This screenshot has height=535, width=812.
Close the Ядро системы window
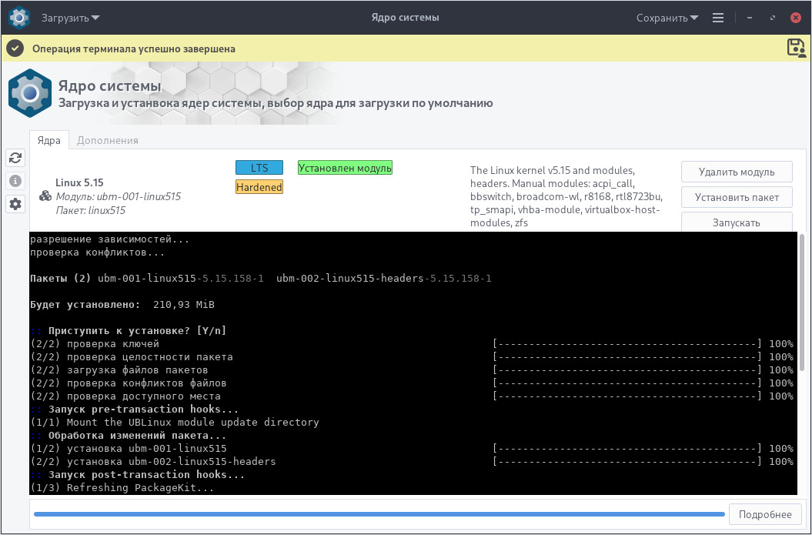[796, 18]
